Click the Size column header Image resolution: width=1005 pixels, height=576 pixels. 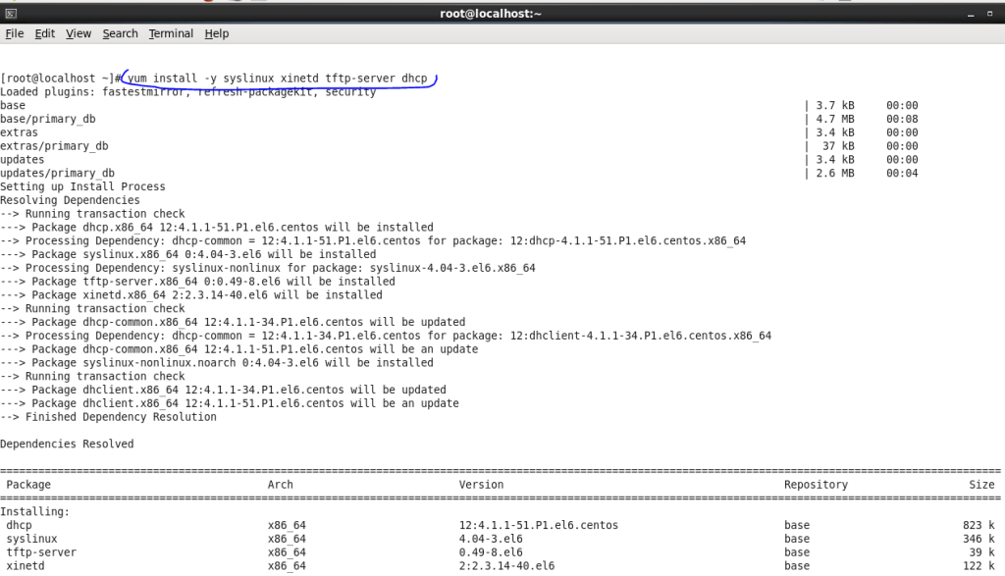[981, 485]
